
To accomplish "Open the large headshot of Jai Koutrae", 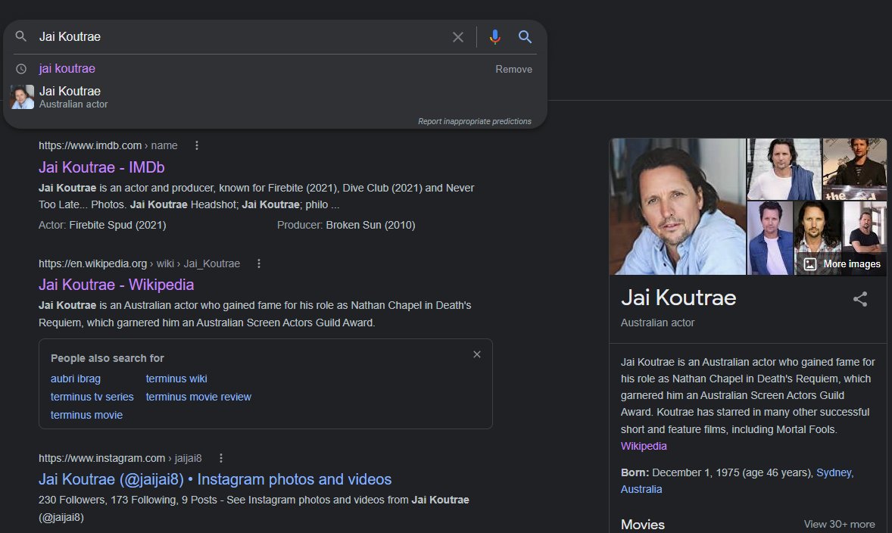I will 678,207.
